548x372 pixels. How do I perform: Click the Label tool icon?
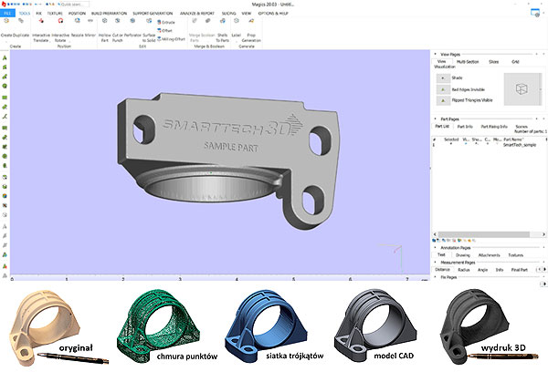(237, 21)
